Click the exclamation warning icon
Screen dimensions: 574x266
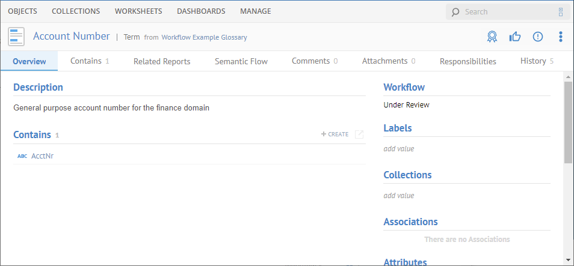538,37
